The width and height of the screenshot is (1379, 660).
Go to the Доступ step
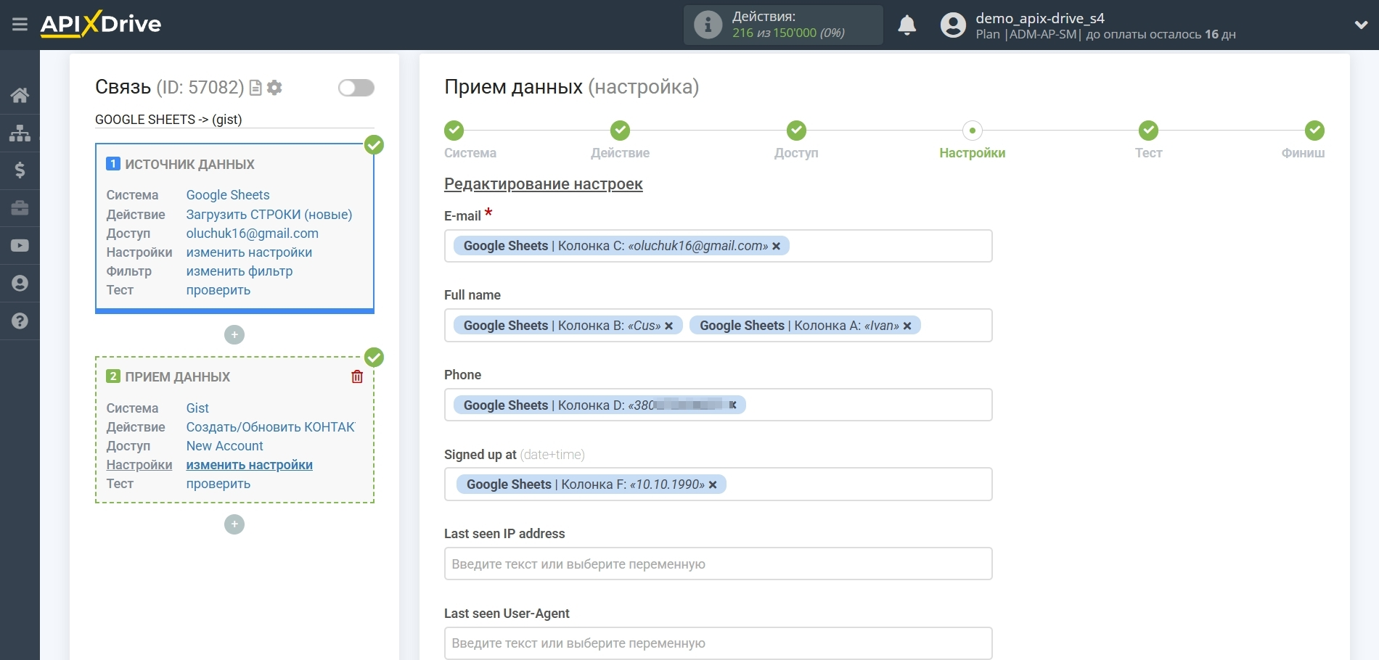point(796,131)
